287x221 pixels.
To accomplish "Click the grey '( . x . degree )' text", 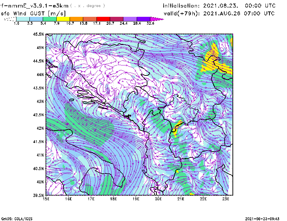I will [88, 6].
